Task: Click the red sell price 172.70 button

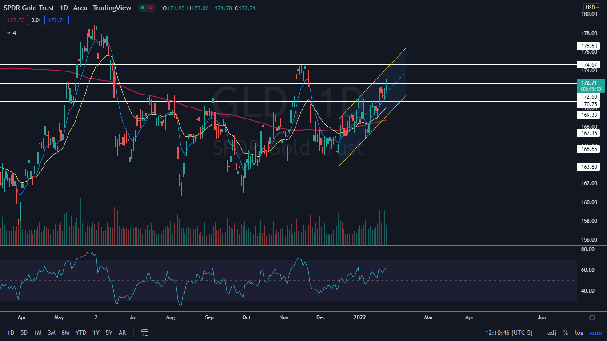Action: click(x=16, y=20)
